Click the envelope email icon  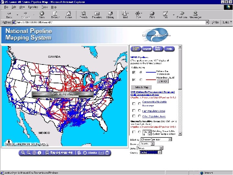click(101, 153)
